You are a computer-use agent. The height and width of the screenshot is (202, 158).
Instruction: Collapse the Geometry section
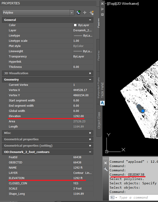[90, 80]
